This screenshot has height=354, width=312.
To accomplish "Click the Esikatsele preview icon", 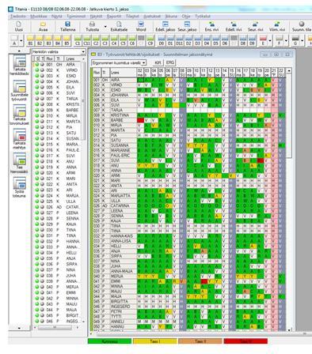I will click(x=119, y=26).
